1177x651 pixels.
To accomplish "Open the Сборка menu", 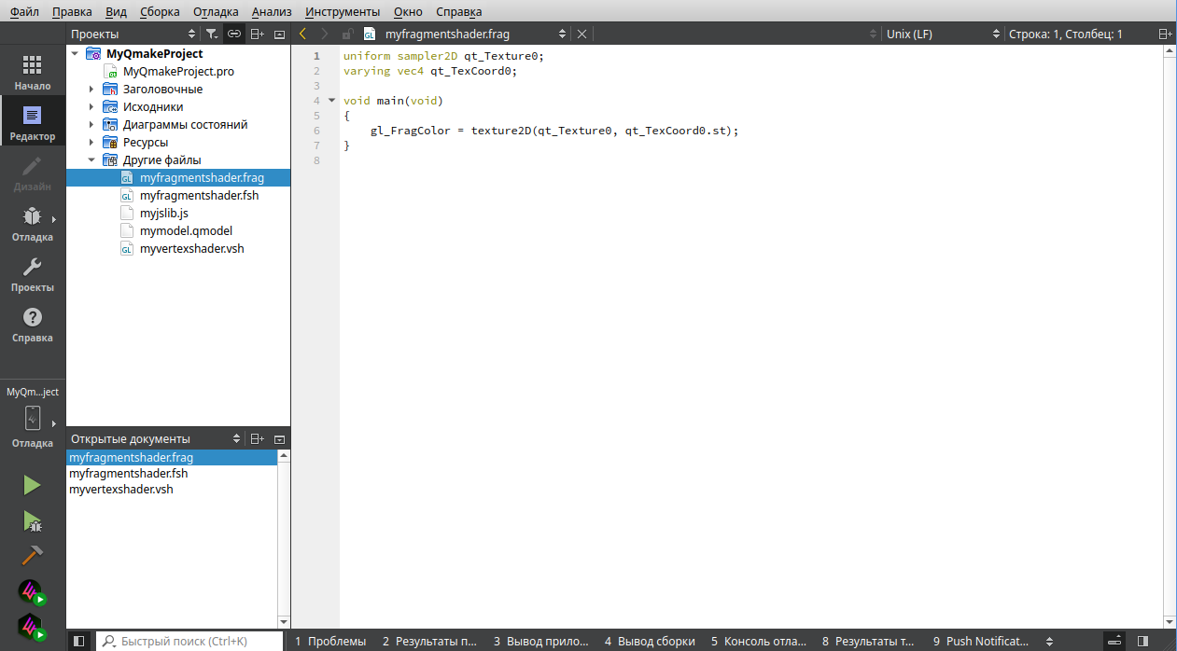I will [x=160, y=12].
